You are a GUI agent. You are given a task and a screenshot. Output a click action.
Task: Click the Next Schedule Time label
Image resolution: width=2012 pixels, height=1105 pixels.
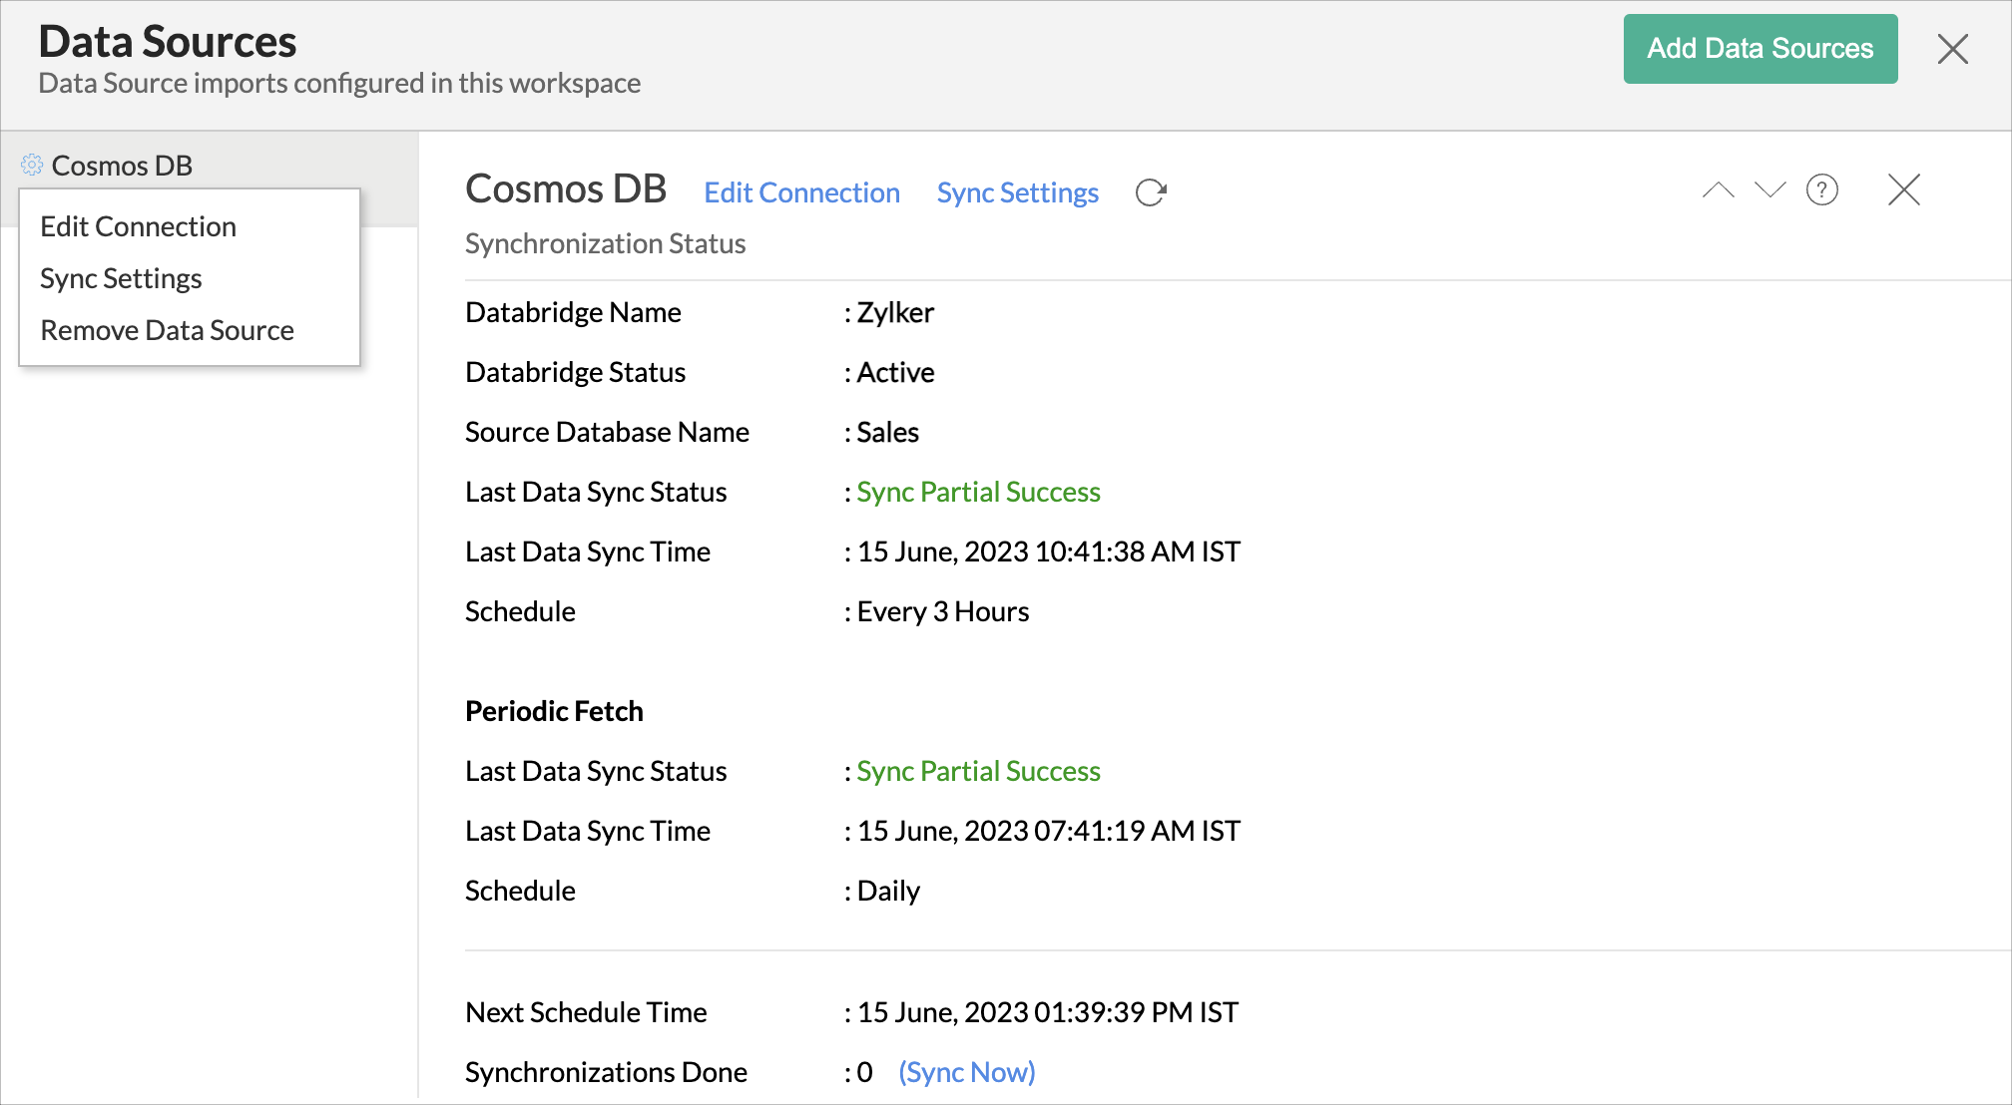[x=586, y=1012]
